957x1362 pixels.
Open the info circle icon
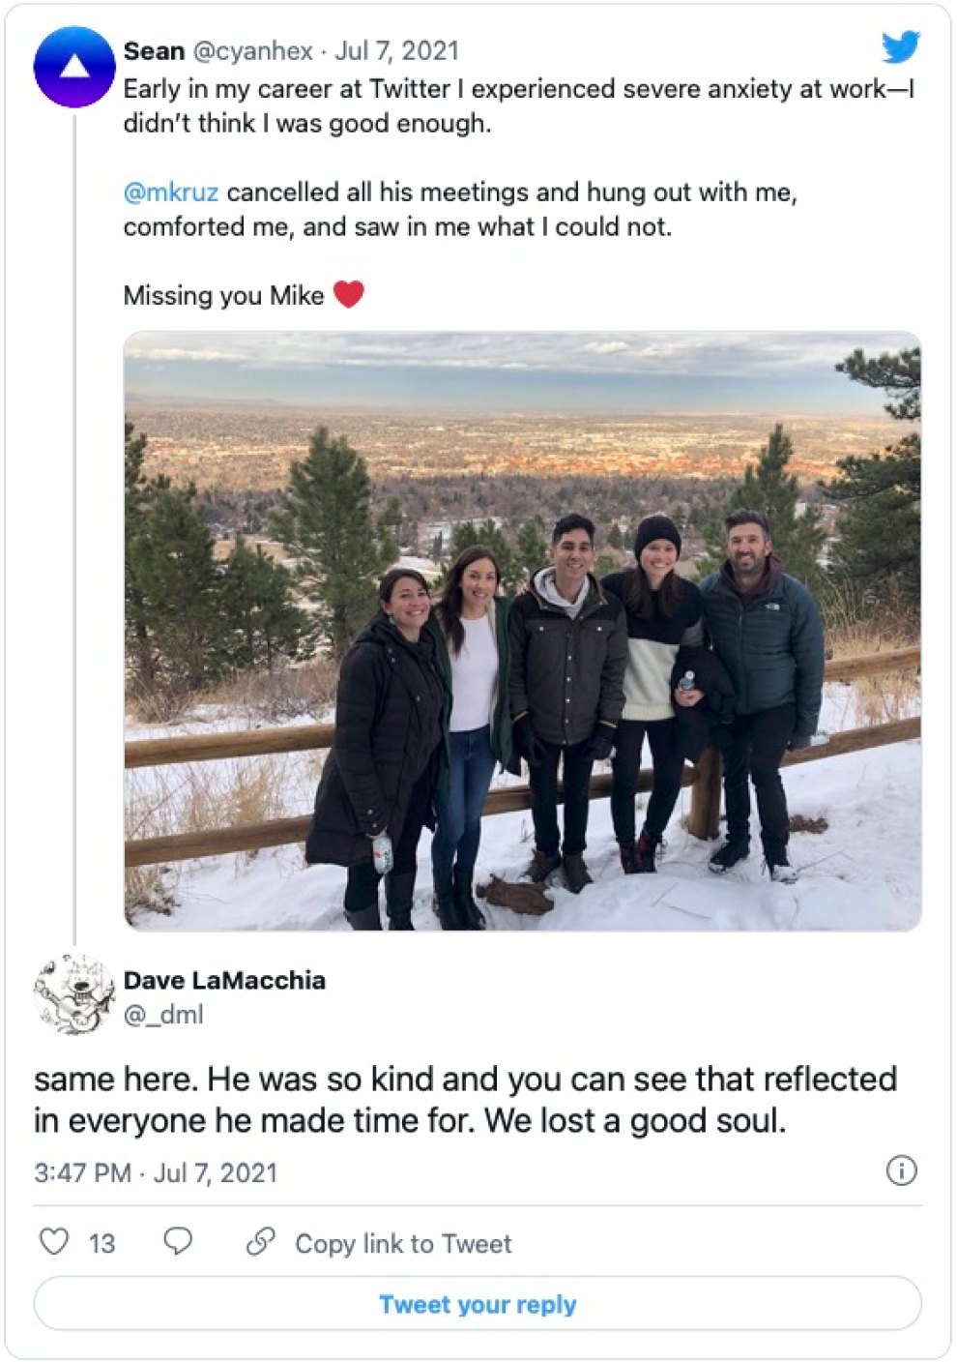tap(901, 1171)
